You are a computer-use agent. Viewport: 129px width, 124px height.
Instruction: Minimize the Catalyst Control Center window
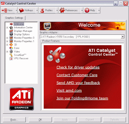[x=115, y=4]
